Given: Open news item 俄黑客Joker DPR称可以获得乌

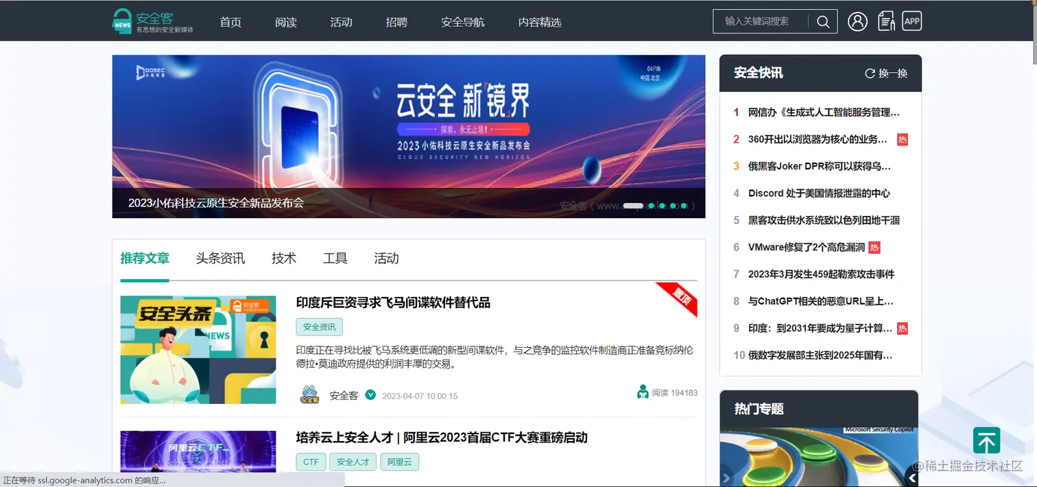Looking at the screenshot, I should pyautogui.click(x=820, y=166).
